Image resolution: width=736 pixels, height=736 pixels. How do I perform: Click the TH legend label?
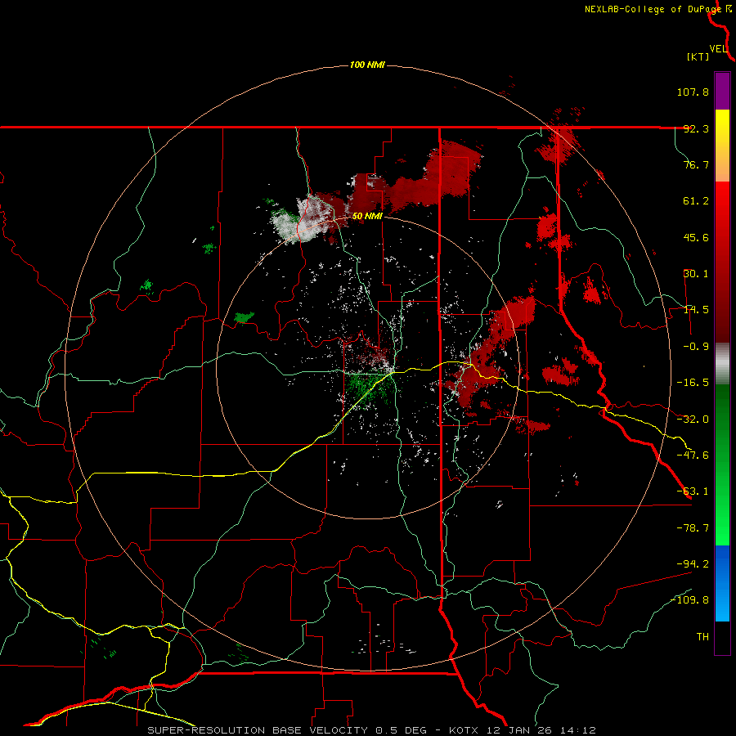click(x=702, y=637)
